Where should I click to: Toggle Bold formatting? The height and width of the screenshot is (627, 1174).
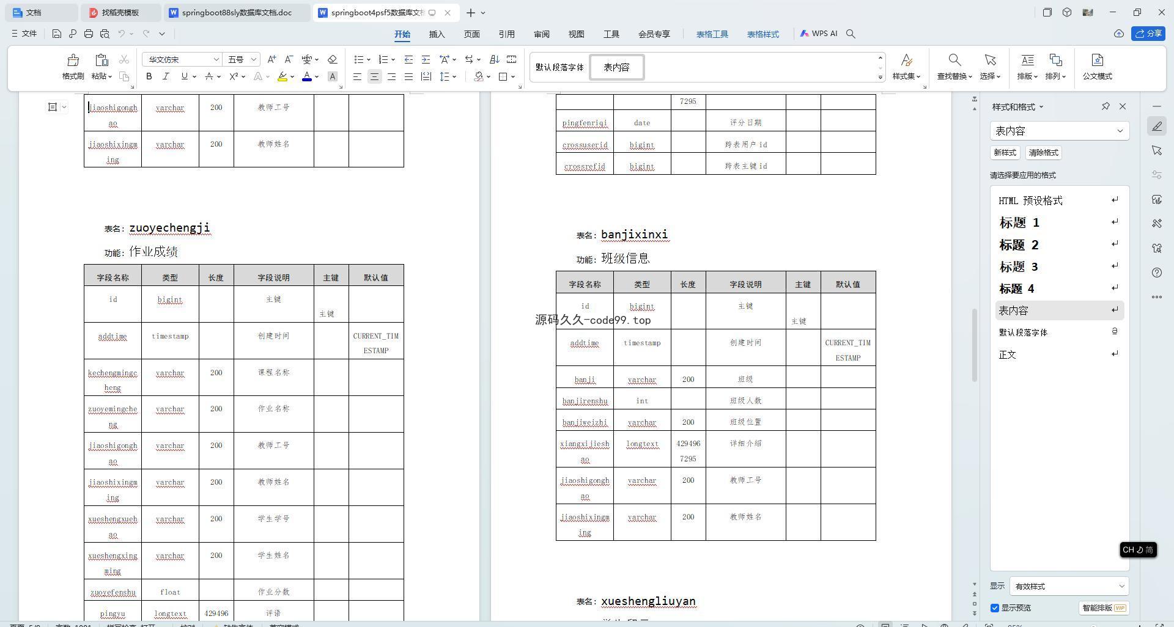(149, 76)
